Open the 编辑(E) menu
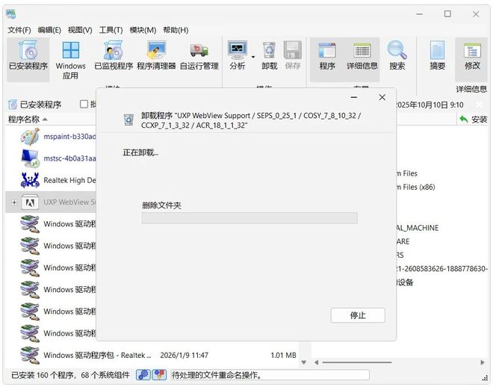The height and width of the screenshot is (387, 493). click(x=49, y=30)
